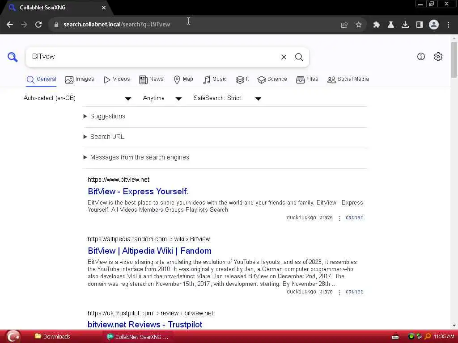This screenshot has width=458, height=343.
Task: Toggle the browser side panel icon
Action: point(420,25)
